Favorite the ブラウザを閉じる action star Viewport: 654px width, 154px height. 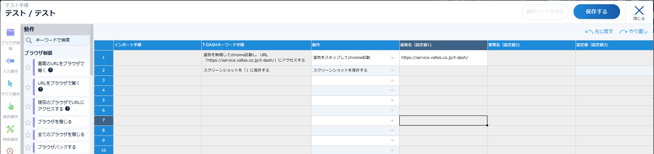tap(28, 122)
